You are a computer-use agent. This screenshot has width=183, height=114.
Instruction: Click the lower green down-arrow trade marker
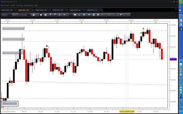141,33
